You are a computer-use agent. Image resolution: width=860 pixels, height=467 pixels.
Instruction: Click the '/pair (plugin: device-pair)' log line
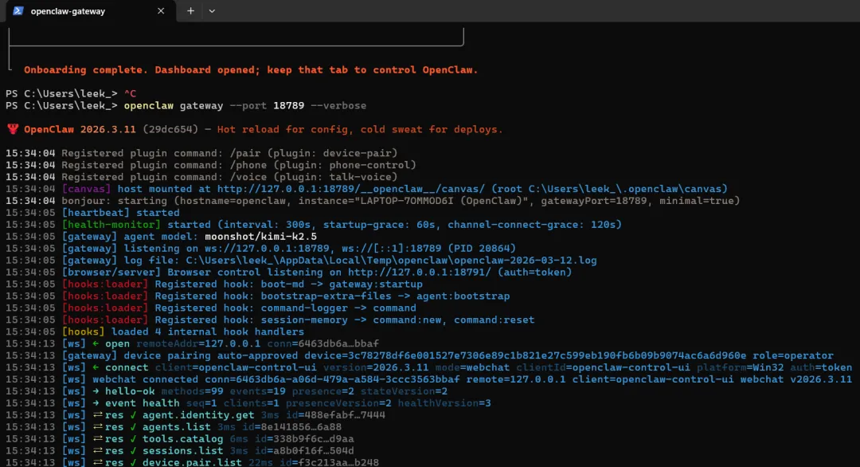[x=201, y=153]
